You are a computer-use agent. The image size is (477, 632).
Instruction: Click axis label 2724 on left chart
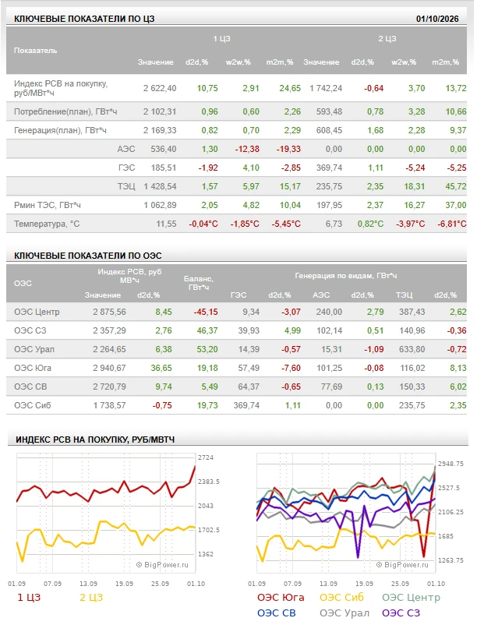pos(206,457)
